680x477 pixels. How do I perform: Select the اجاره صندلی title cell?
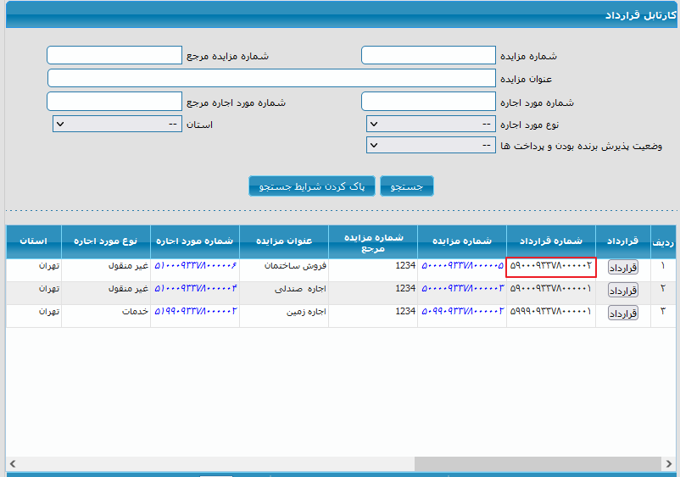pos(284,293)
